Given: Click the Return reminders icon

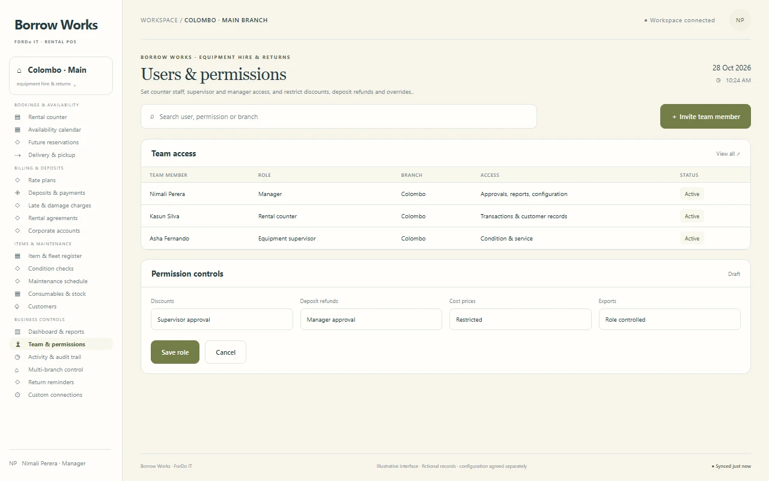Looking at the screenshot, I should pyautogui.click(x=17, y=382).
